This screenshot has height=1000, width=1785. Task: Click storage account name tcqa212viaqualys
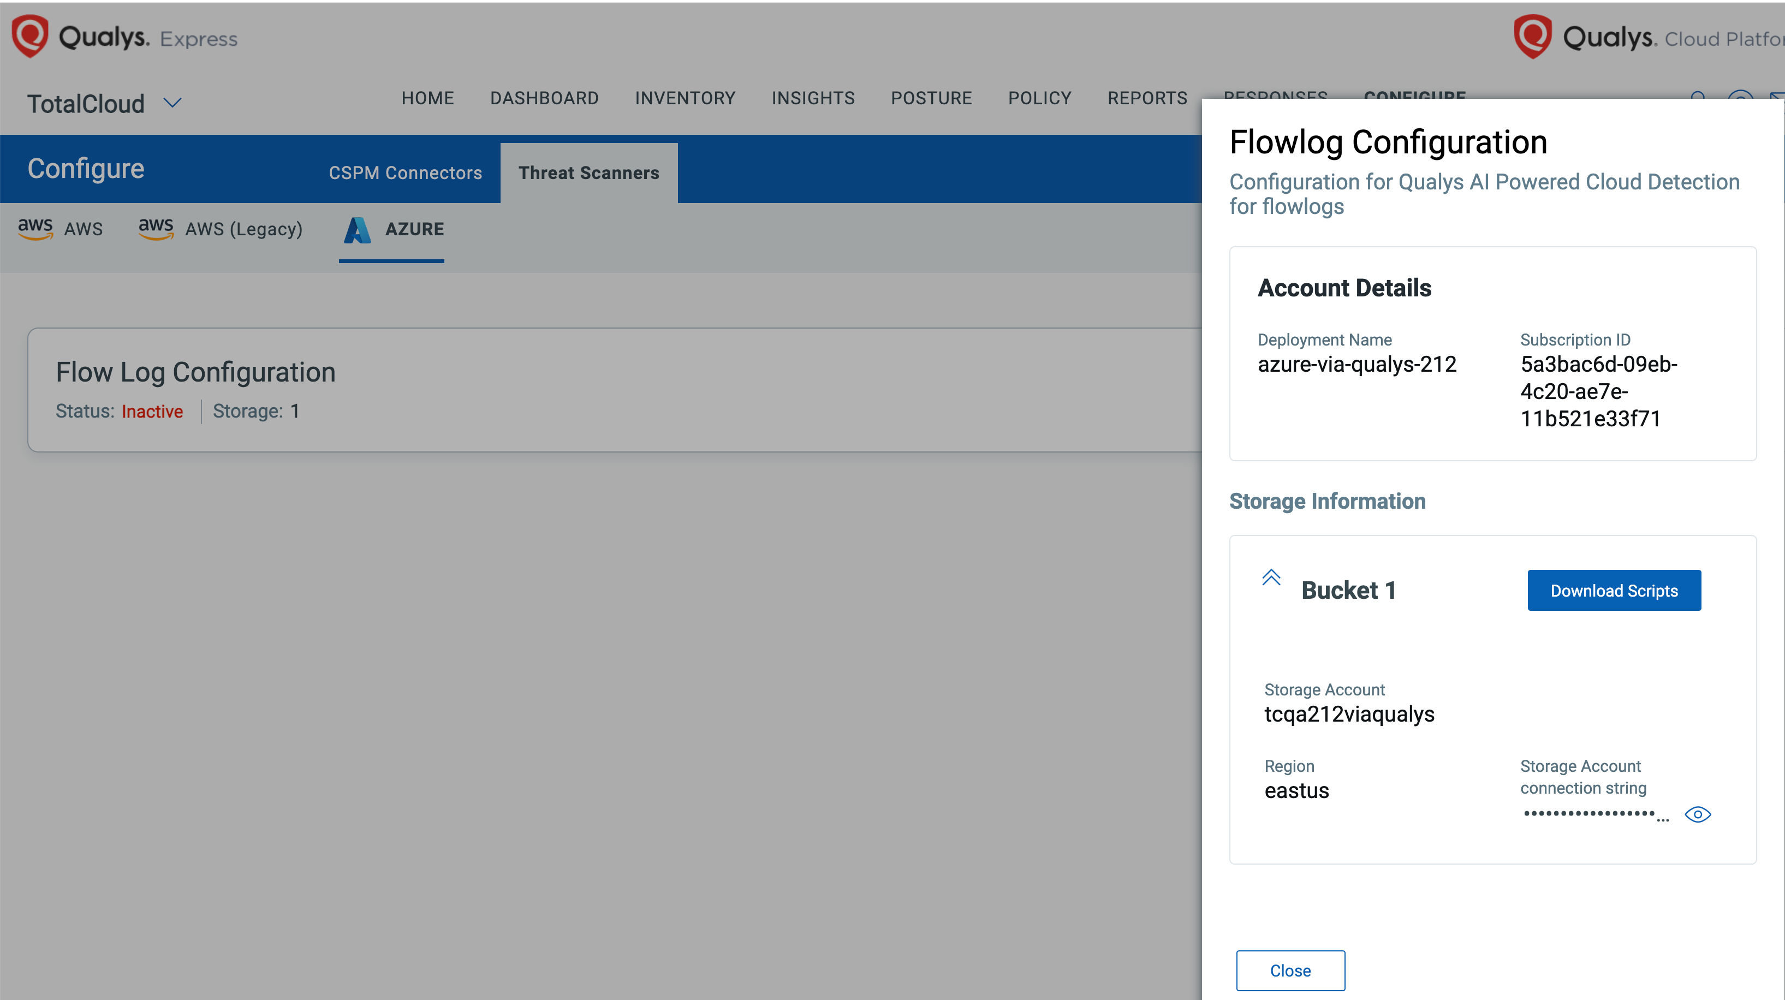point(1349,714)
